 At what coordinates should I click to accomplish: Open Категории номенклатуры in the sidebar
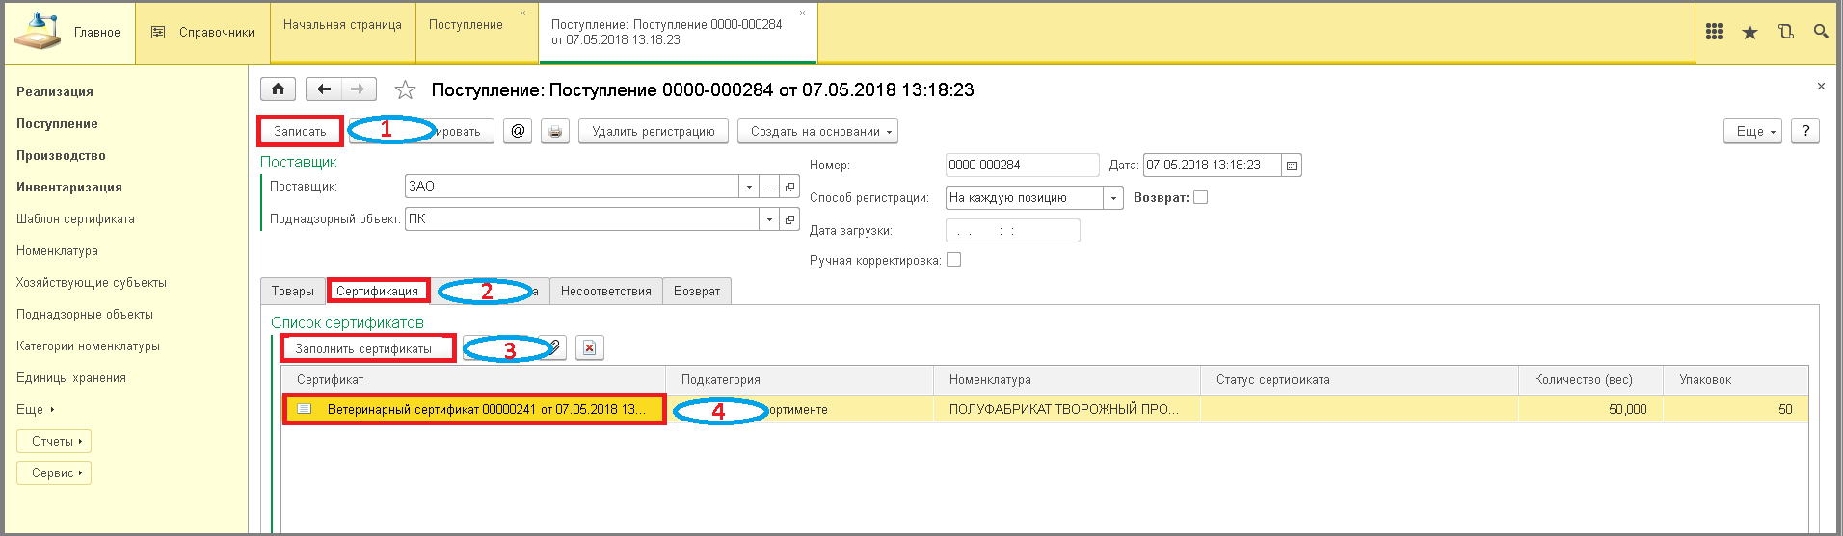tap(88, 345)
